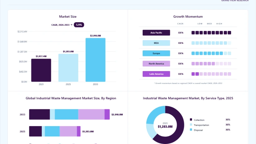
Task: Click the 5.9% CAGR badge
Action: pyautogui.click(x=79, y=25)
